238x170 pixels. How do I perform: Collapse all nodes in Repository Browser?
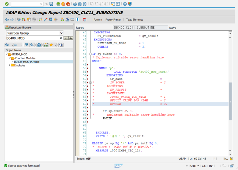32,45
